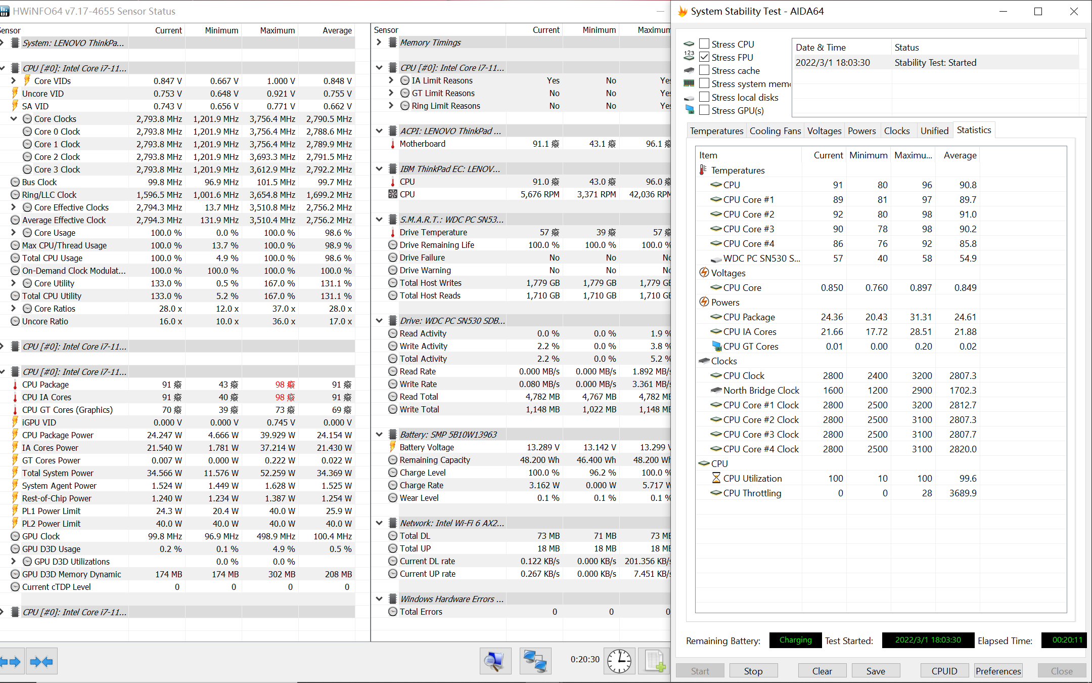This screenshot has width=1092, height=683.
Task: Collapse the Battery SMP section
Action: [379, 435]
